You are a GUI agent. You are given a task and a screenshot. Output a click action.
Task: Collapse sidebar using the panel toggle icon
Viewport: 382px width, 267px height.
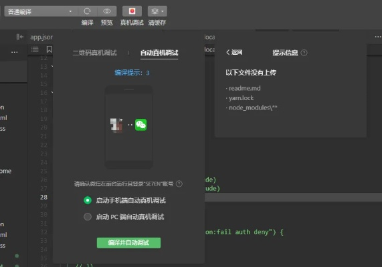pyautogui.click(x=19, y=37)
